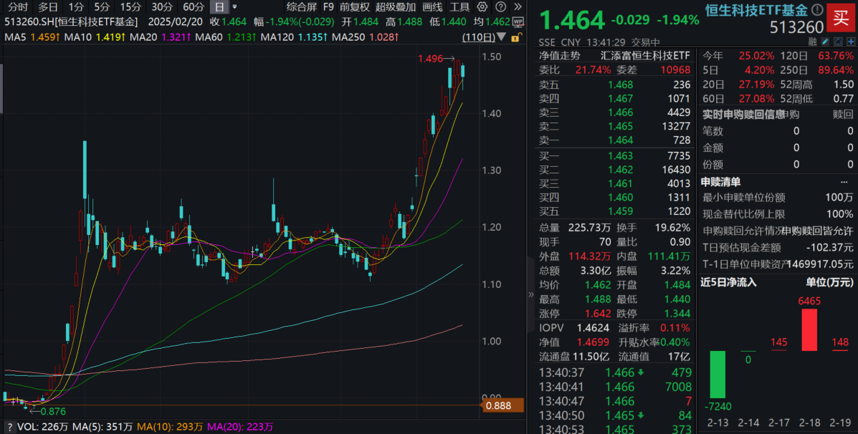Screen dimensions: 858x434
Task: Click the red 买 buy button
Action: (x=841, y=19)
